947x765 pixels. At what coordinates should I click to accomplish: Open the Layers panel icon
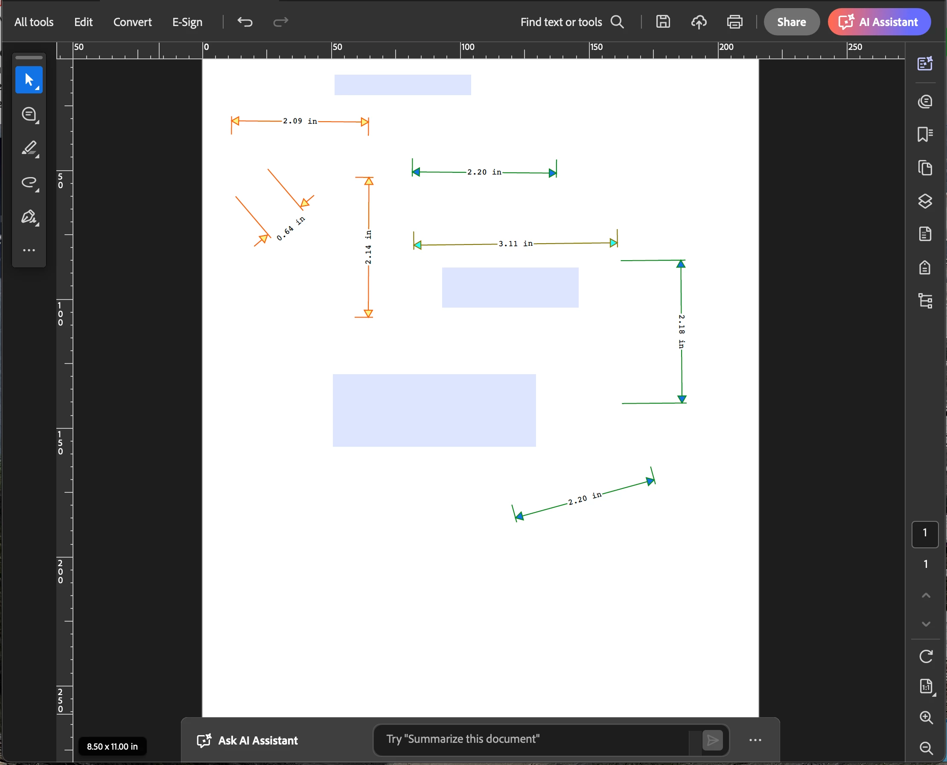(x=924, y=201)
